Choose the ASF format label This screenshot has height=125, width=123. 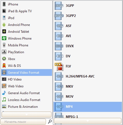pyautogui.click(x=69, y=26)
